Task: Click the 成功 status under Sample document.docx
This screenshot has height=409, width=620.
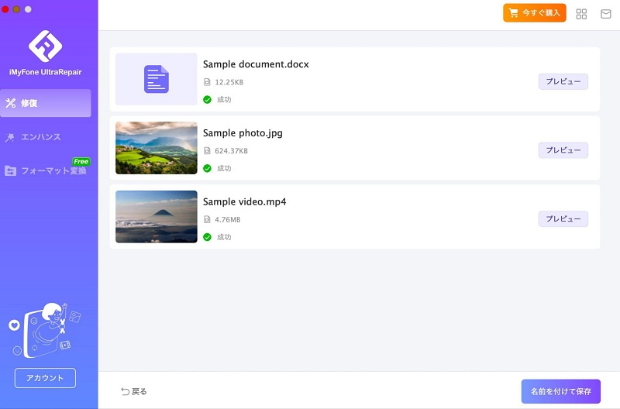Action: click(x=224, y=100)
